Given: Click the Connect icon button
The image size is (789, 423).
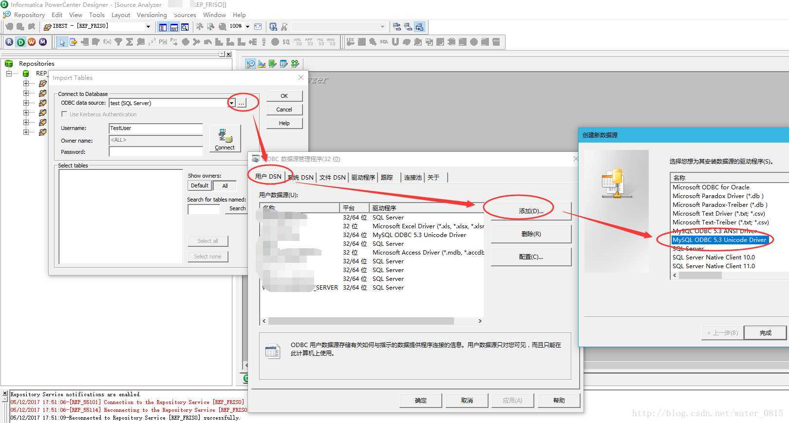Looking at the screenshot, I should tap(225, 139).
